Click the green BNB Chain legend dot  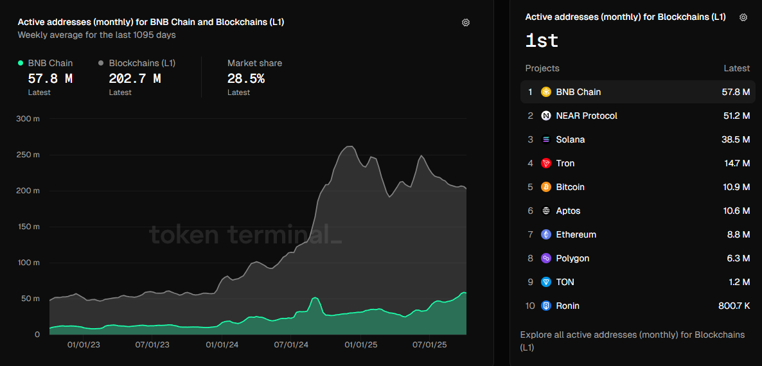tap(21, 63)
